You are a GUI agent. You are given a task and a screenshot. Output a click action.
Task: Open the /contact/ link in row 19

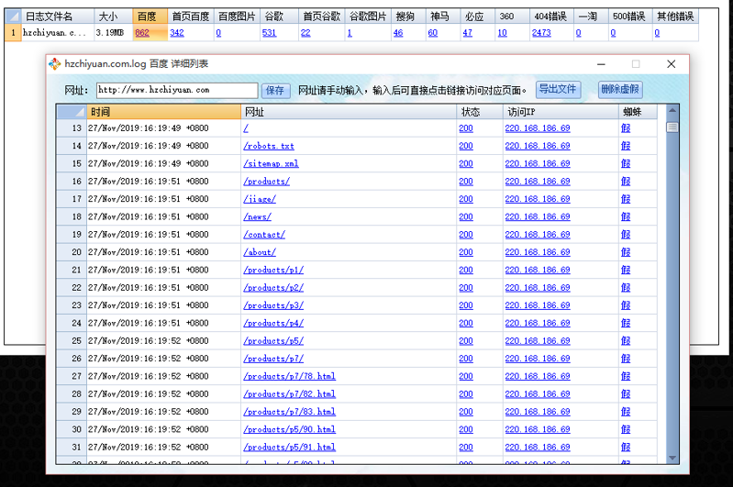264,235
